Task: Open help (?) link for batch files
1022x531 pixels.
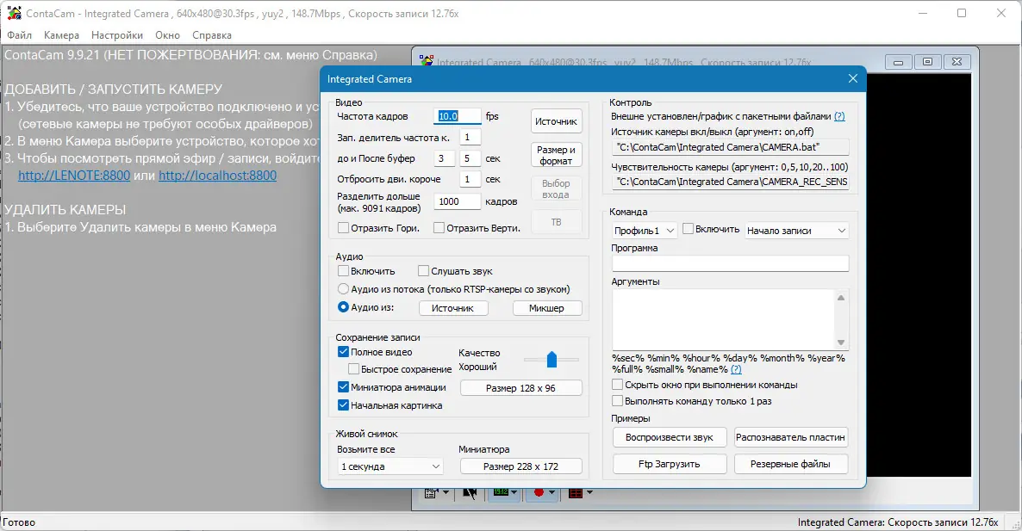Action: (839, 116)
